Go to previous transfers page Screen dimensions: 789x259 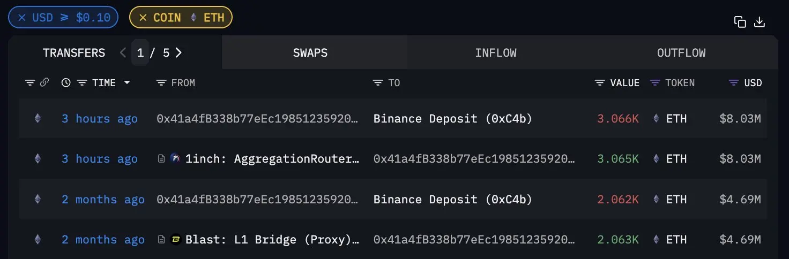[123, 52]
